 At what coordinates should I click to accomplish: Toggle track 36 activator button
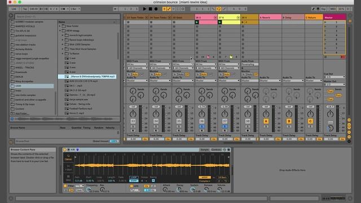(x=202, y=121)
